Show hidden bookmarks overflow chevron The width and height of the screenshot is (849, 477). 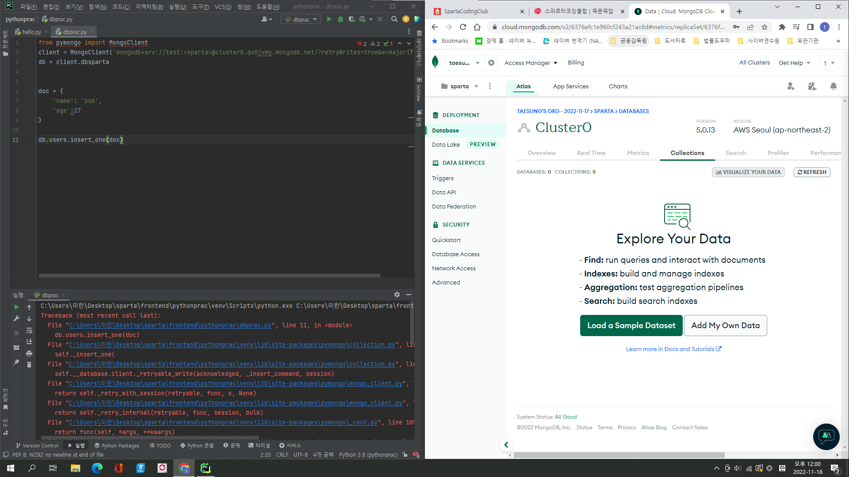(838, 41)
